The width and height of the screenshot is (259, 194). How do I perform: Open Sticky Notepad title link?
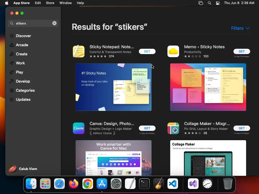[112, 47]
